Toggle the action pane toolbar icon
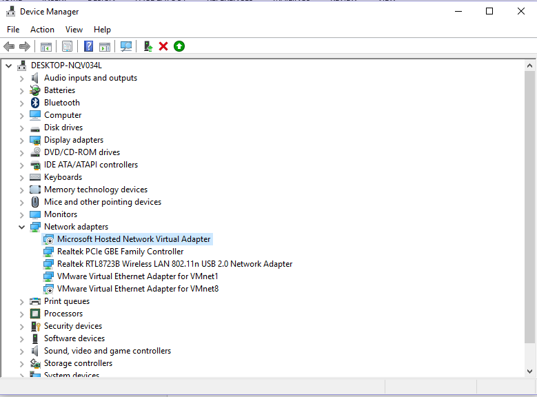 tap(105, 46)
